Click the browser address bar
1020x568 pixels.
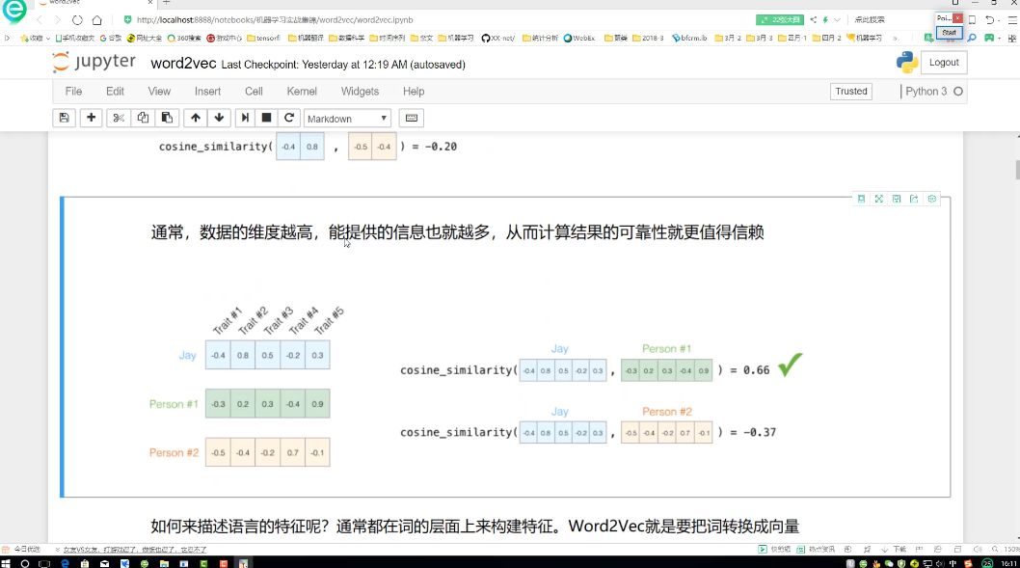(289, 18)
